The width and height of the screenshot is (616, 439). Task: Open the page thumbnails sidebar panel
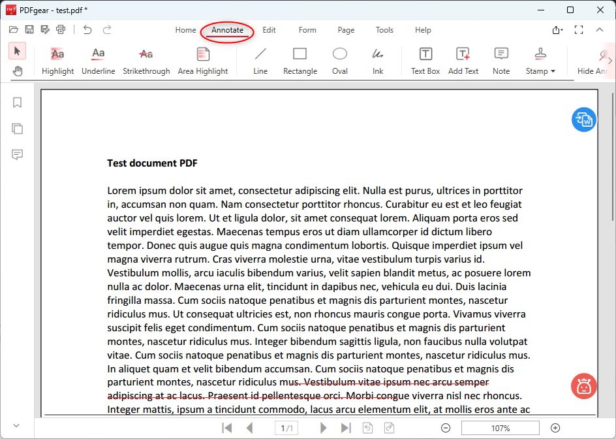coord(17,129)
